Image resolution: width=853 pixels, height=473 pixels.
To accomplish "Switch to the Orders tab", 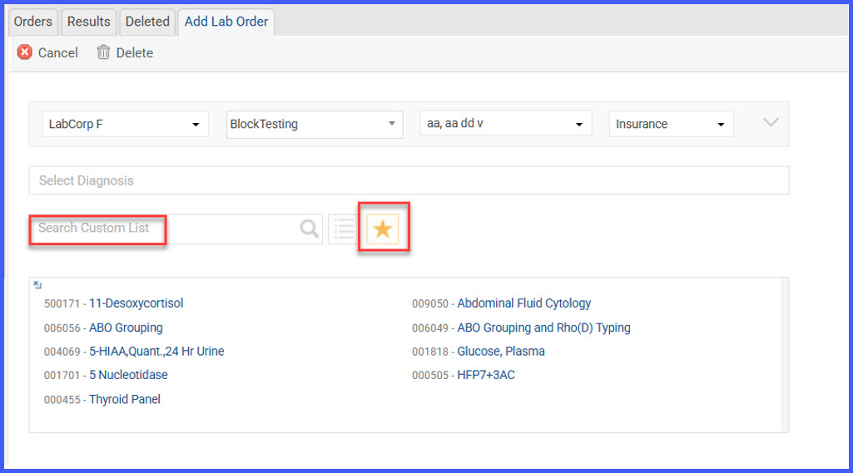I will [x=33, y=22].
